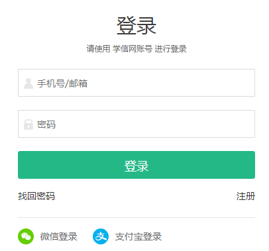Image resolution: width=269 pixels, height=251 pixels.
Task: Click the 请使用 text in subtitle
Action: [x=98, y=49]
